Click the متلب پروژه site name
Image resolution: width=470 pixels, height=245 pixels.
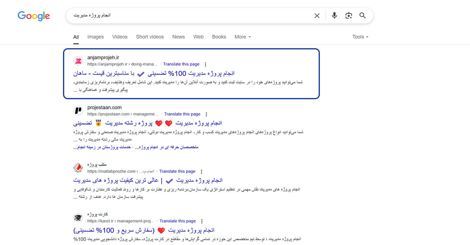click(97, 165)
